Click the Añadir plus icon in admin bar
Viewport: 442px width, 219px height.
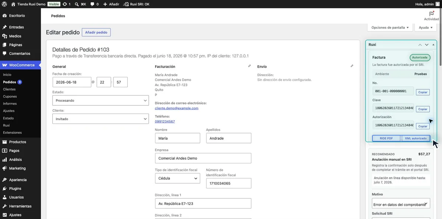click(105, 4)
